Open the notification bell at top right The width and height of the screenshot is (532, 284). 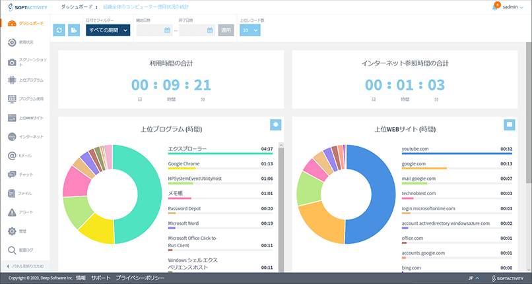point(495,7)
